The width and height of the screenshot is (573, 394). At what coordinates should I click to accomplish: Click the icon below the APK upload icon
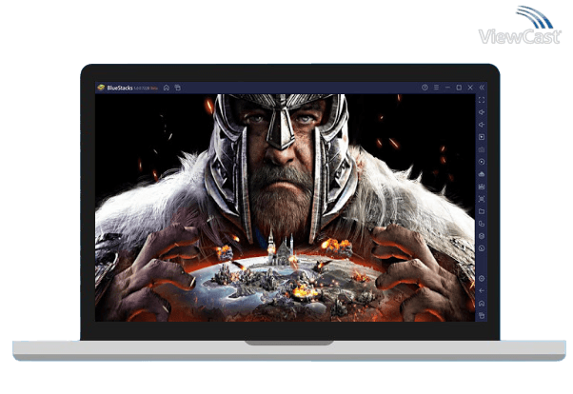(x=482, y=187)
